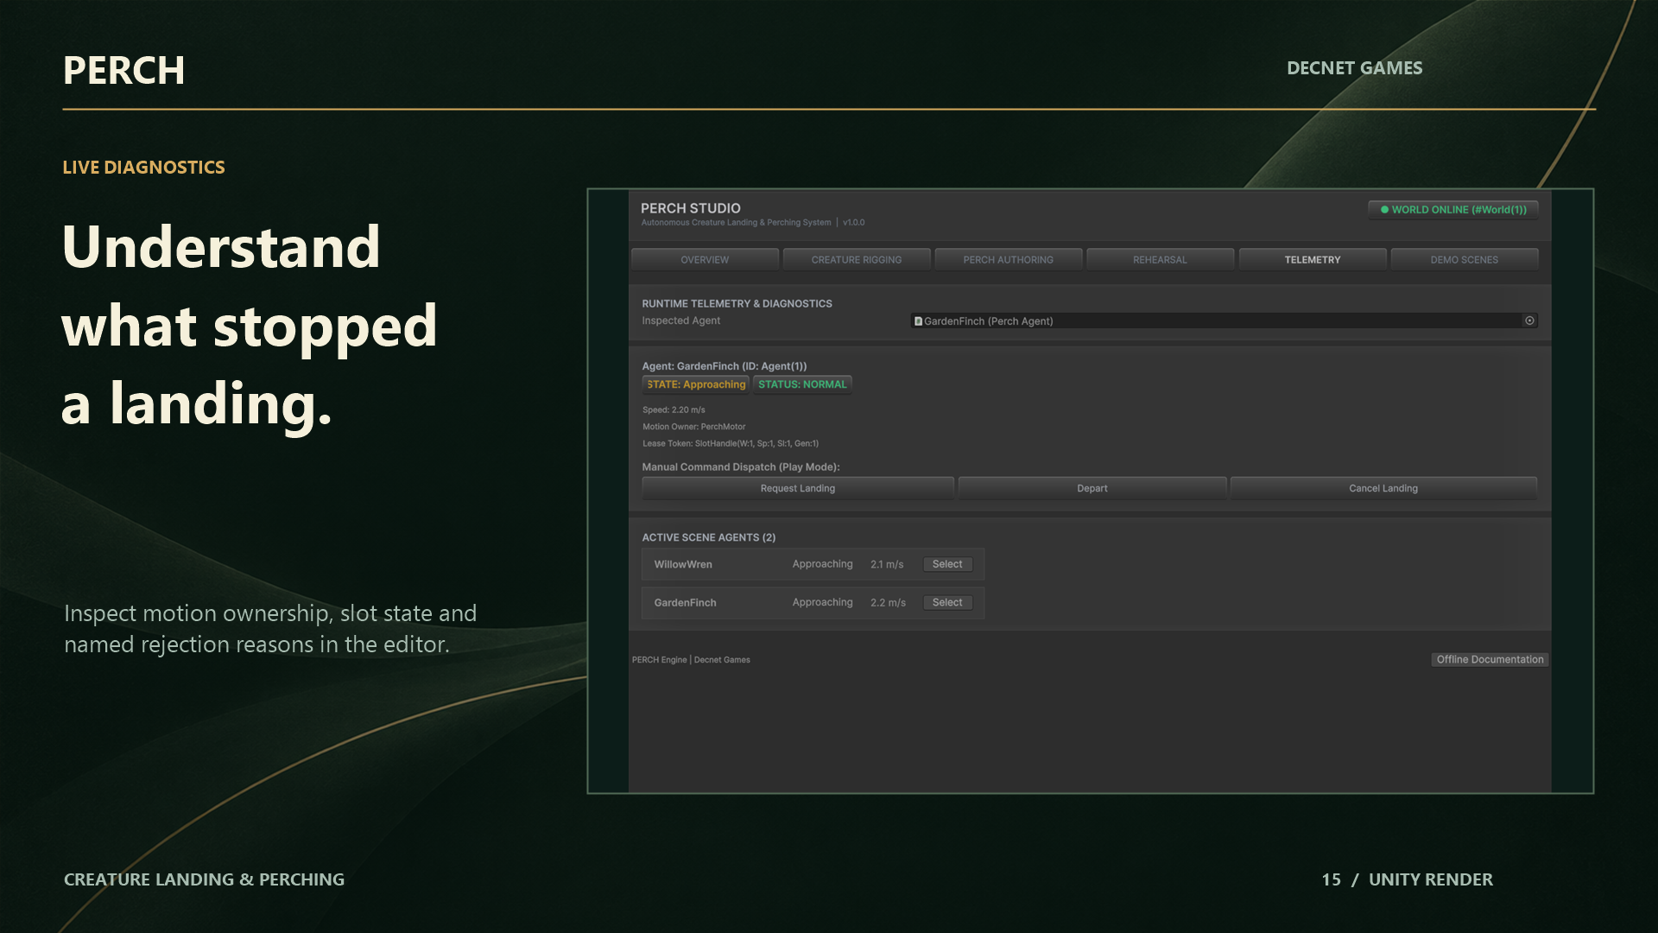Click the 'Motion Owner: PerchMotor' text
The image size is (1658, 933).
pyautogui.click(x=693, y=427)
